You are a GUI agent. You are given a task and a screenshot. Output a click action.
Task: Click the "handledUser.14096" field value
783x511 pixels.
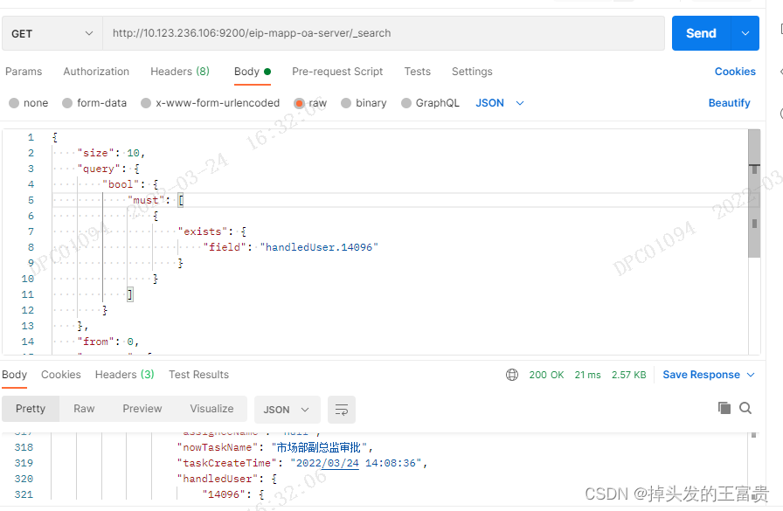(x=319, y=247)
